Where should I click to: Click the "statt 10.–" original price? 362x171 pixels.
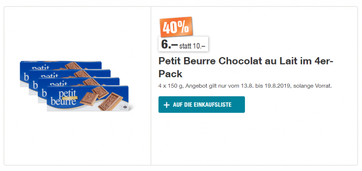click(192, 46)
